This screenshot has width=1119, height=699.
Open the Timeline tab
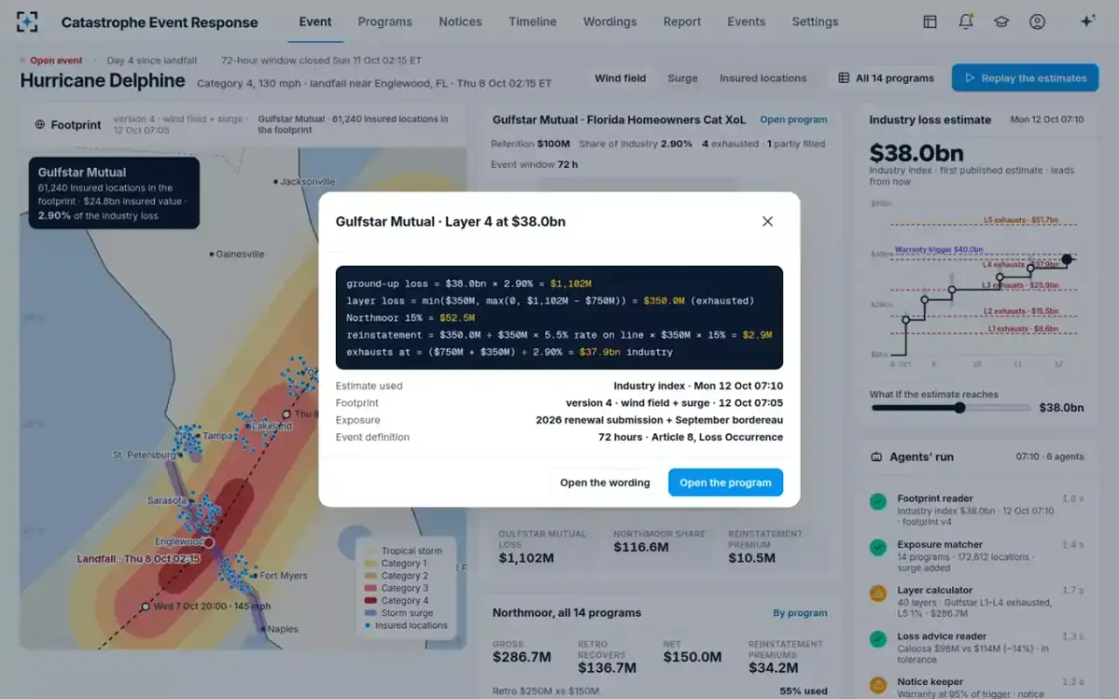click(532, 21)
